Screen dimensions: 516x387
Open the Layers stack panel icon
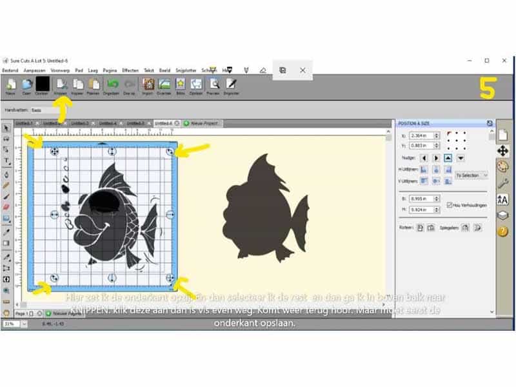(502, 215)
